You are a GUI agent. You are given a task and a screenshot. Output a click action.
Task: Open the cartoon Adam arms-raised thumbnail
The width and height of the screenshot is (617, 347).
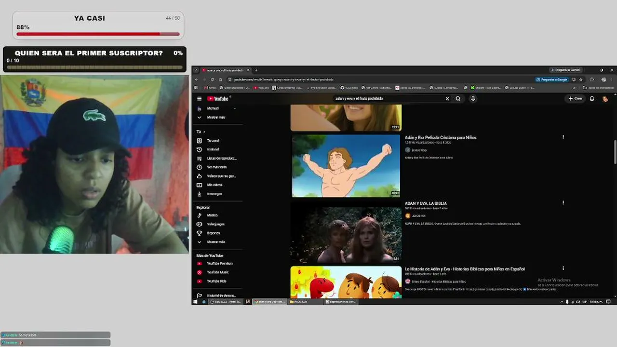coord(346,165)
